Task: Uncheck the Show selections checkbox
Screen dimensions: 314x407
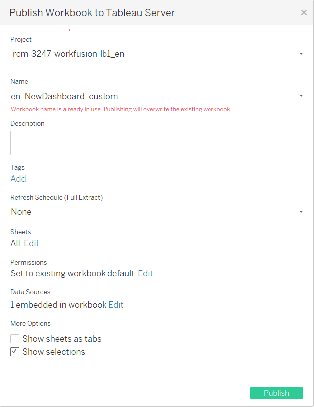Action: click(x=15, y=352)
